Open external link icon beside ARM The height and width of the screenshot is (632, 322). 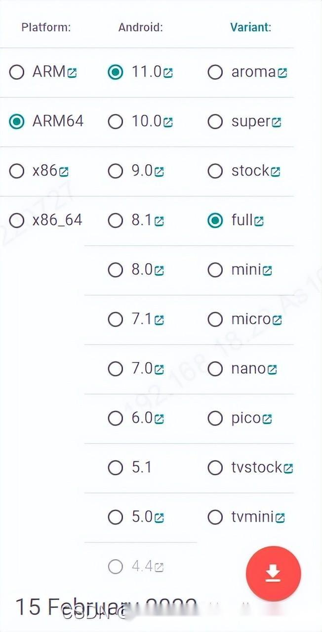point(72,73)
